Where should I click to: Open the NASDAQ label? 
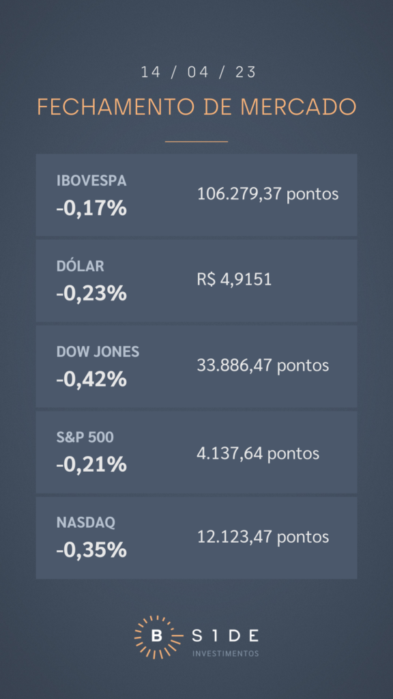pos(85,523)
